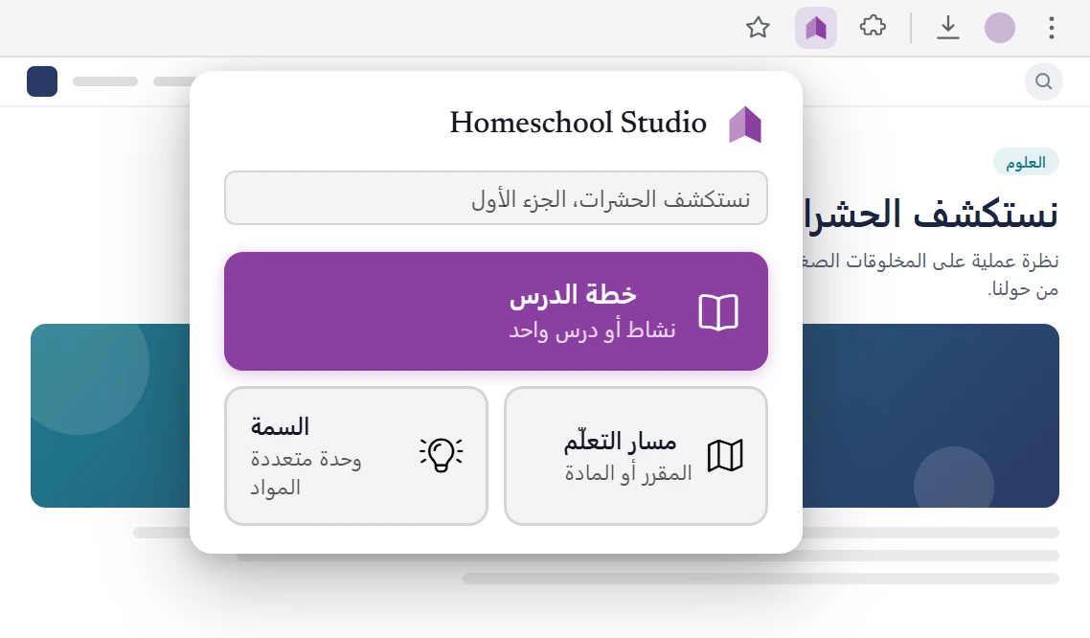Choose the مسار التعلّم learning path card
Image resolution: width=1090 pixels, height=638 pixels.
tap(635, 456)
